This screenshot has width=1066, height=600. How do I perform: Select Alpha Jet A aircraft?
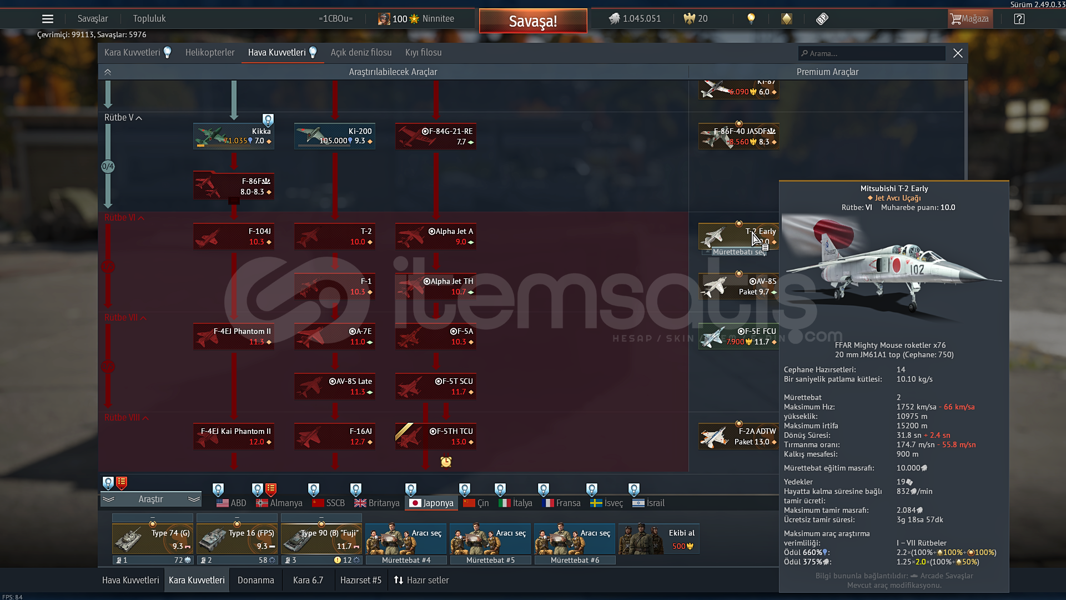click(436, 236)
